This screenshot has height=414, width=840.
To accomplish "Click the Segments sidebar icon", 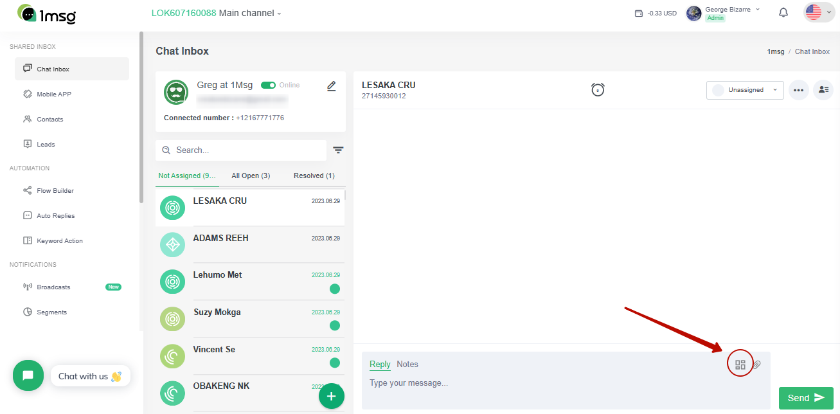I will pos(28,312).
